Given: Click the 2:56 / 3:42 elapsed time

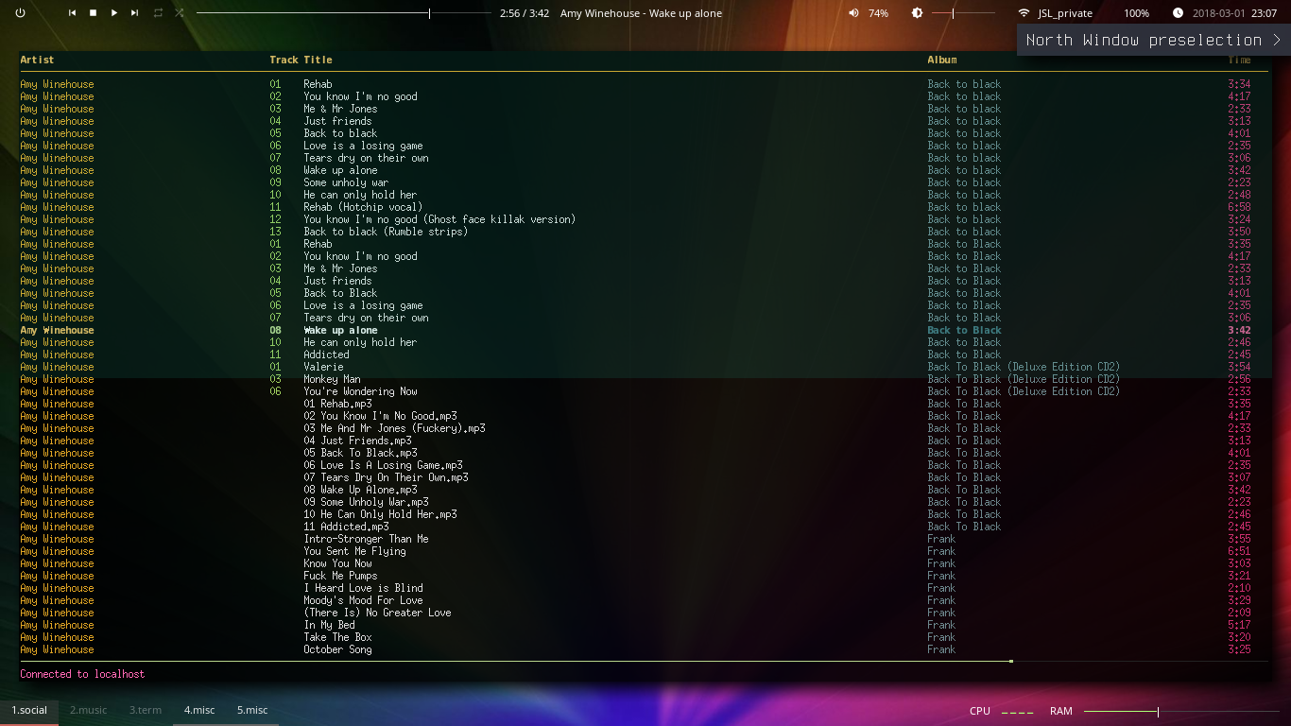Looking at the screenshot, I should (x=525, y=13).
